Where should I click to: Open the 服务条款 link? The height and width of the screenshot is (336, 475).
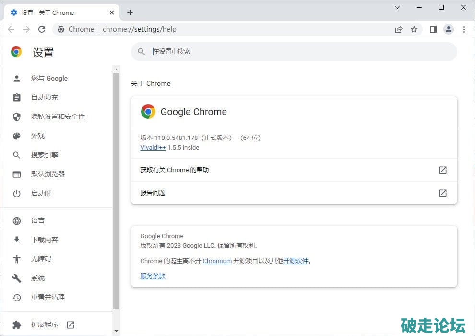click(x=153, y=277)
